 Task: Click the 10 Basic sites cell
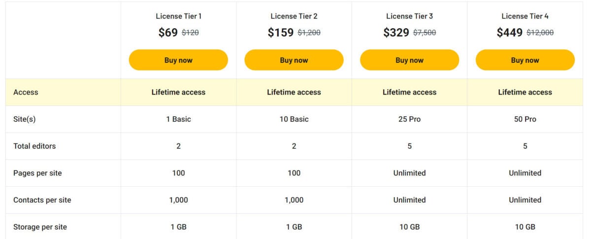[x=294, y=119]
